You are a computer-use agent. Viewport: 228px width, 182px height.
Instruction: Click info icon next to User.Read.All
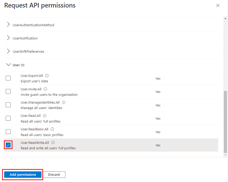[45, 116]
